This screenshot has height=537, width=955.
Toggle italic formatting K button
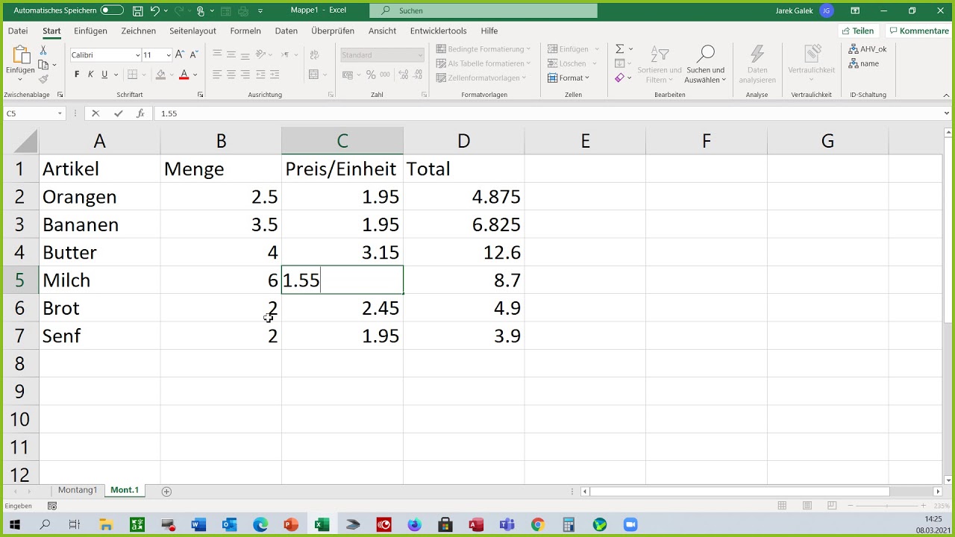pos(90,75)
